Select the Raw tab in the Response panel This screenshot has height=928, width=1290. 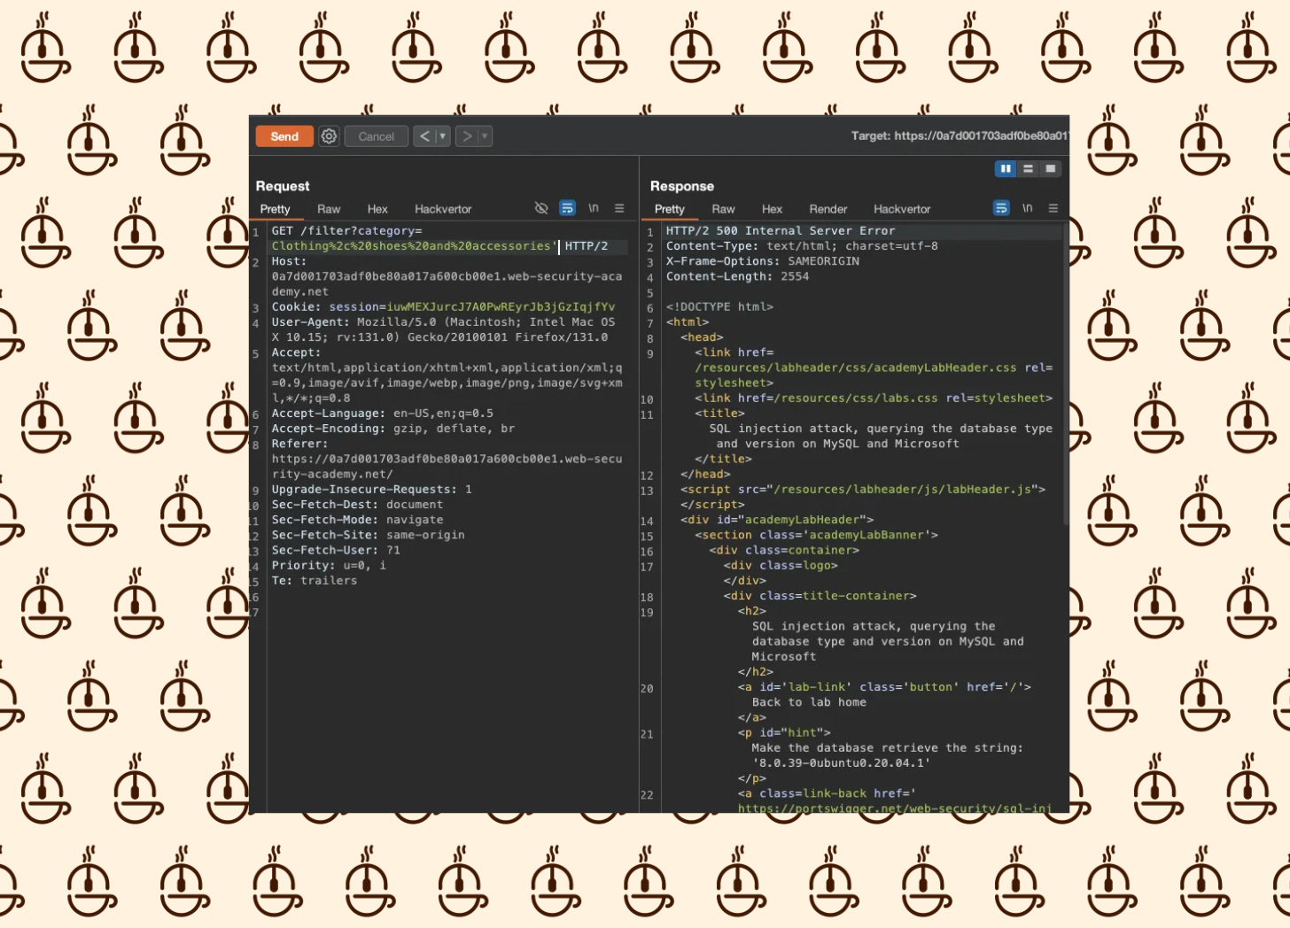point(723,209)
